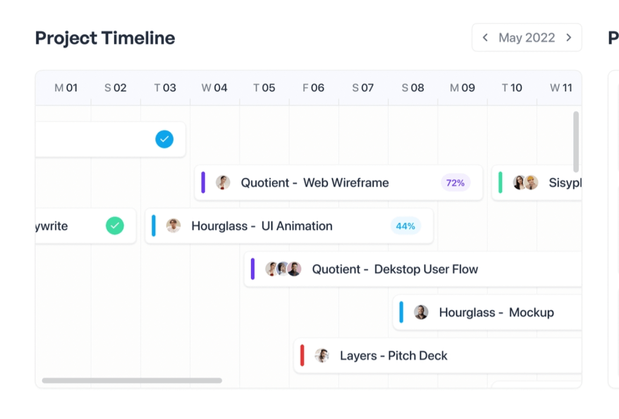This screenshot has width=619, height=419.
Task: Go to next month with right chevron
Action: [568, 38]
